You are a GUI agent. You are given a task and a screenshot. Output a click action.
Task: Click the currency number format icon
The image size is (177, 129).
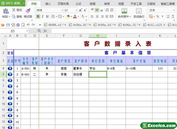pos(151,16)
